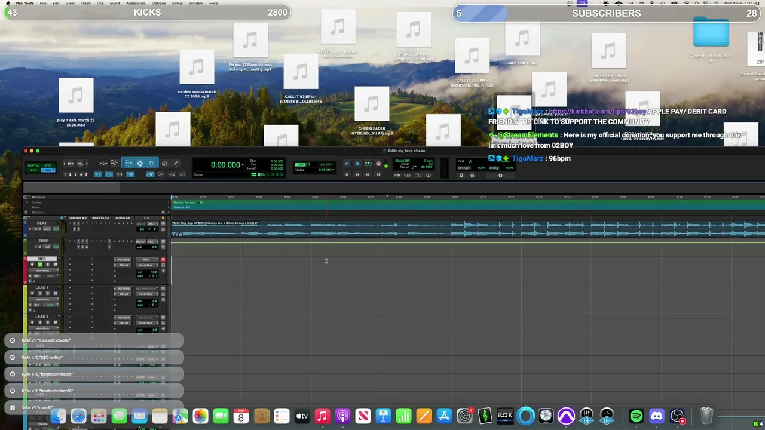Screen dimensions: 765x430
Task: Click the Fast Forward transport button
Action: pos(368,174)
